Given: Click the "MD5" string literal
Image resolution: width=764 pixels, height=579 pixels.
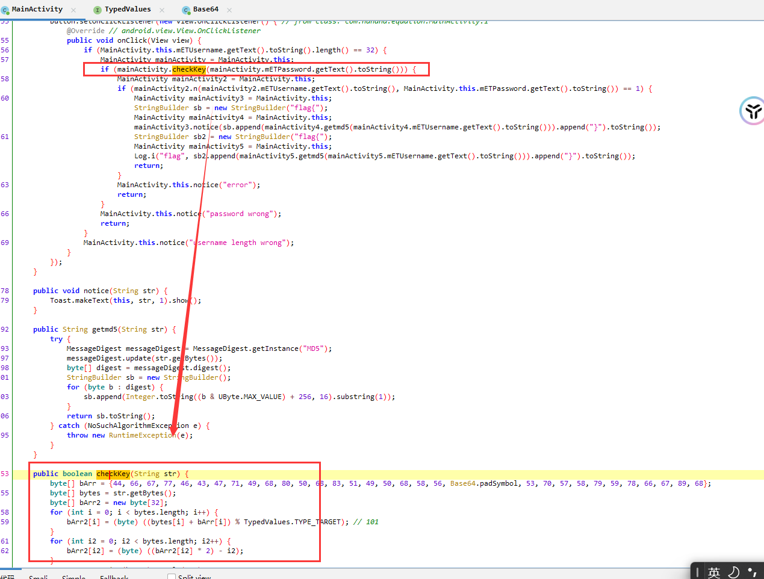Looking at the screenshot, I should tap(314, 348).
